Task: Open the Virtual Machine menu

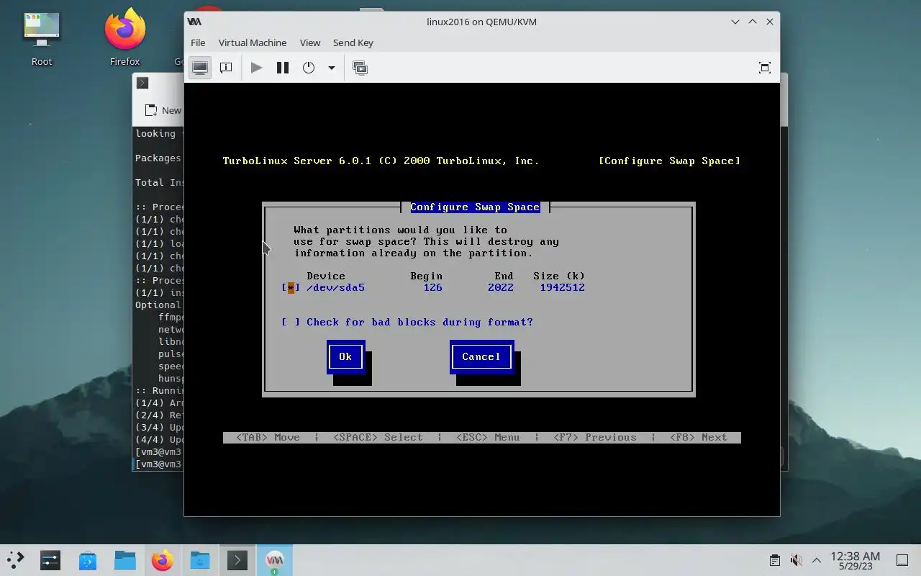Action: (x=253, y=42)
